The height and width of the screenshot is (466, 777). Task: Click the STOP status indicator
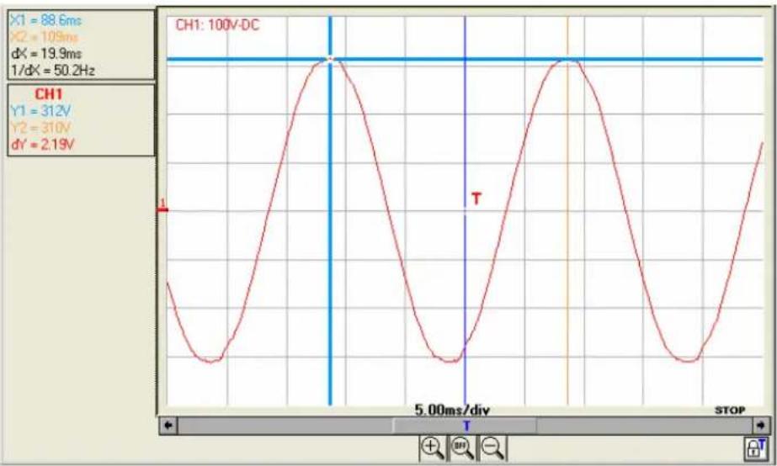point(729,410)
